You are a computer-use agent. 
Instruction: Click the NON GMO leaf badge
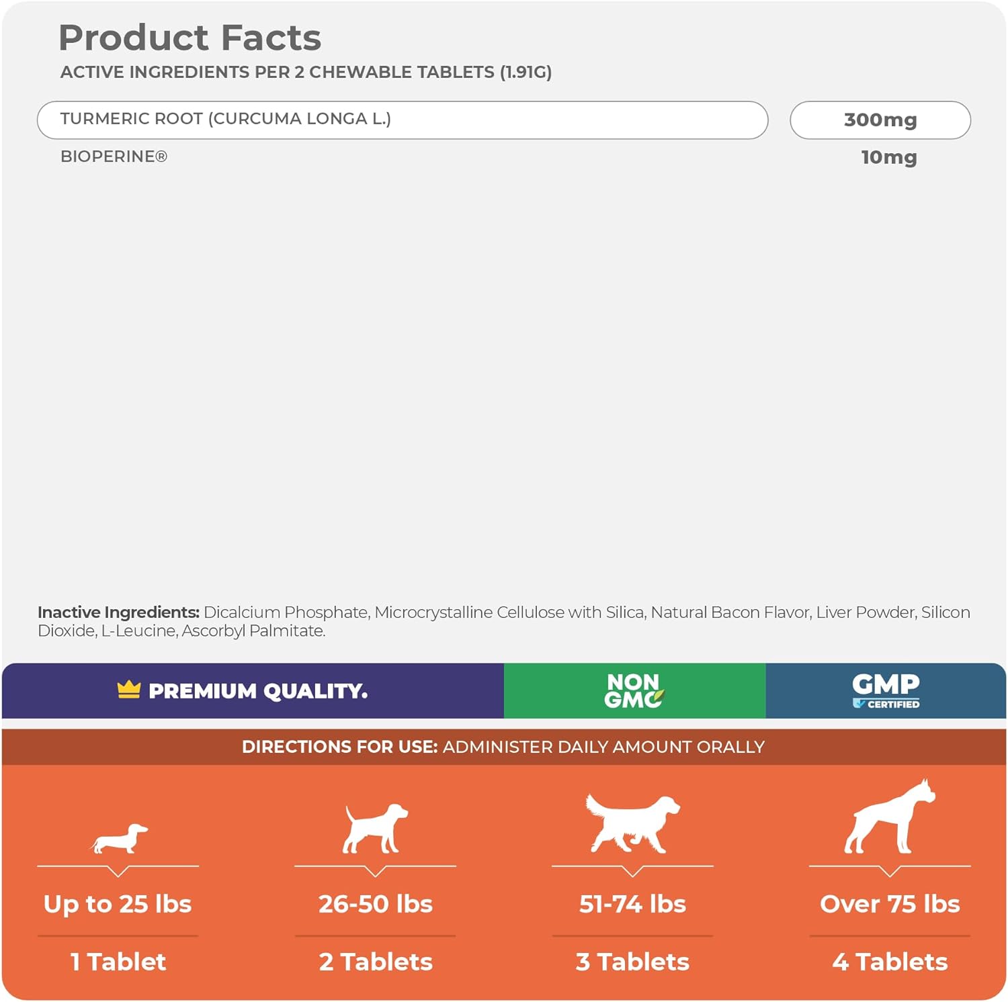click(x=634, y=691)
